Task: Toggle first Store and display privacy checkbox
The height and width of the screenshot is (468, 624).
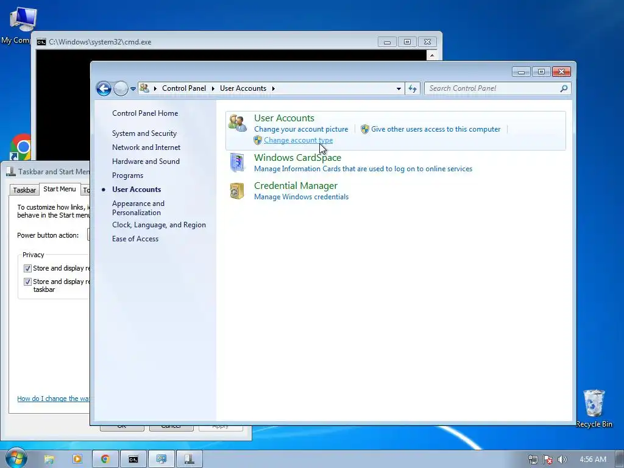Action: click(27, 268)
